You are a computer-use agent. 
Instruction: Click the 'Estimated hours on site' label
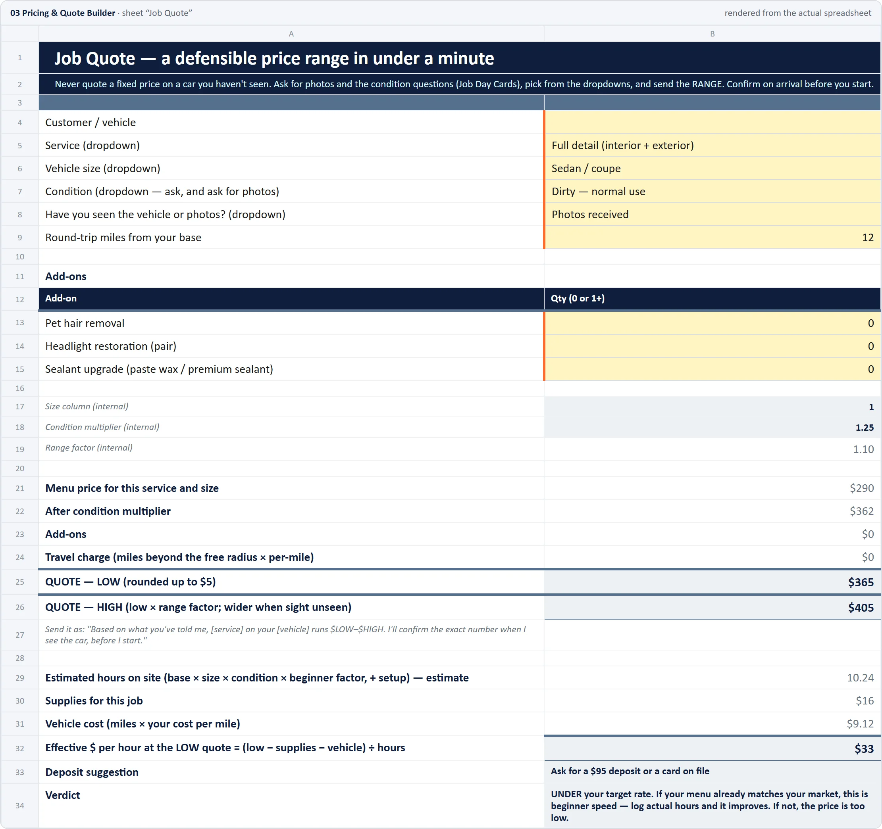pyautogui.click(x=257, y=678)
